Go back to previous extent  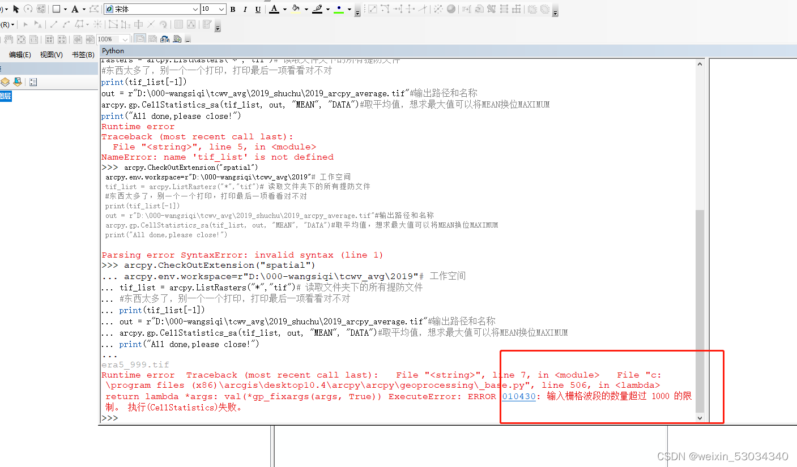(x=79, y=38)
